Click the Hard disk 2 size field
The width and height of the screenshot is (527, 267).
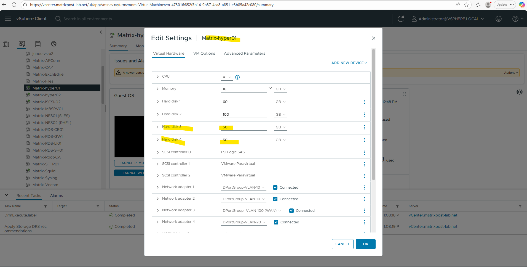coord(244,115)
